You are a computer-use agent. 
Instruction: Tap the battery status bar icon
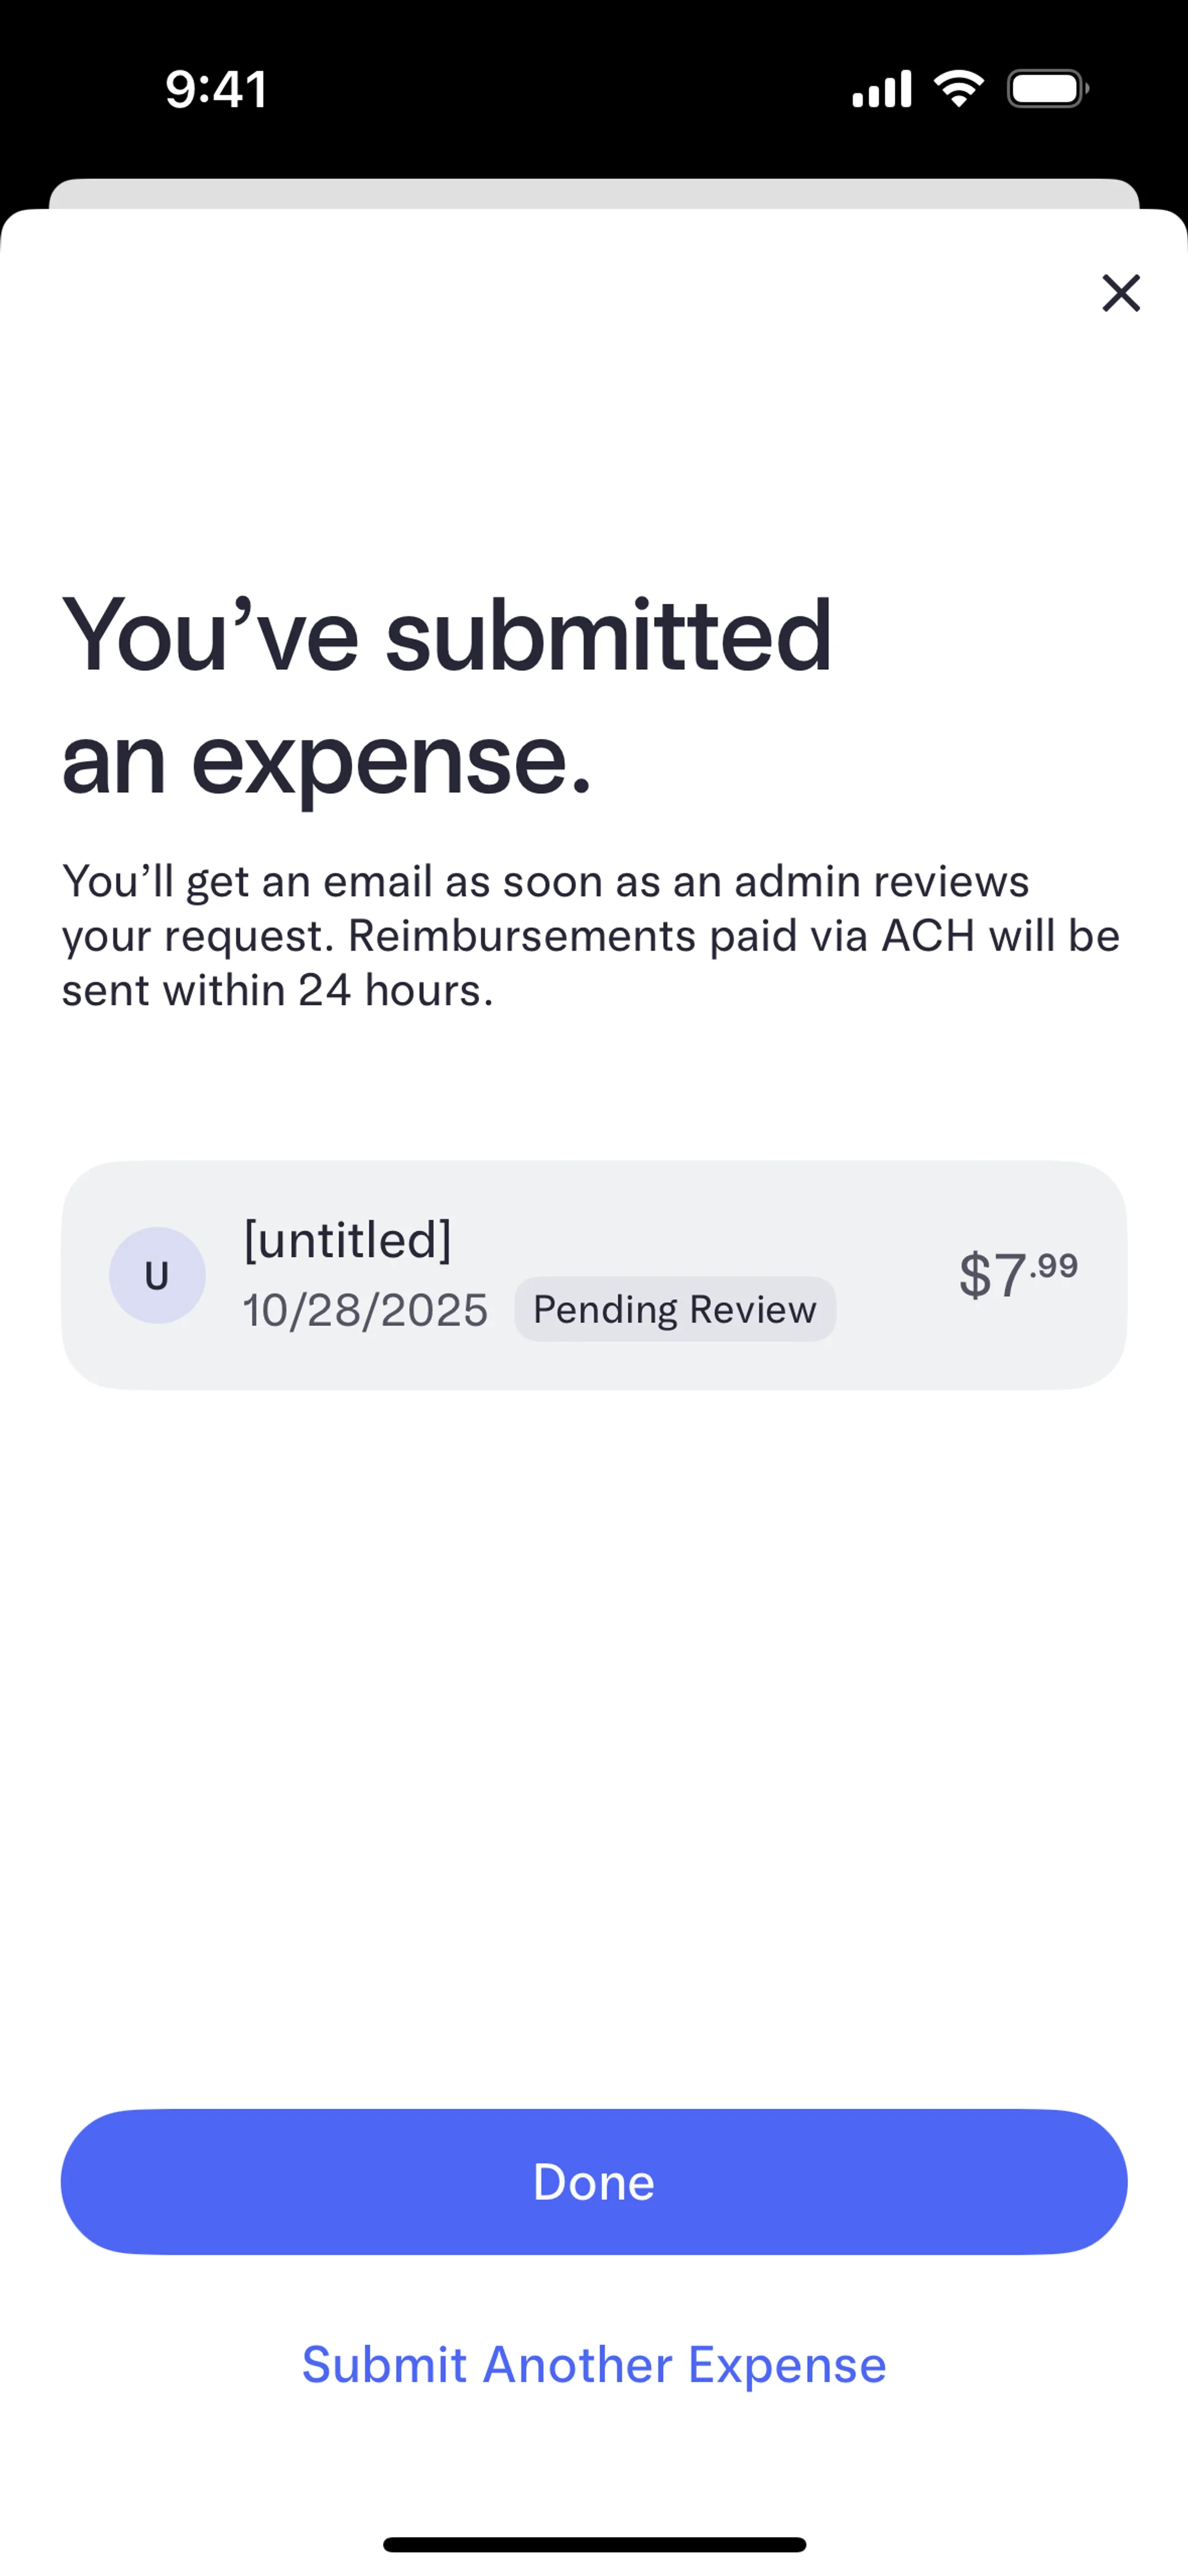coord(1047,89)
